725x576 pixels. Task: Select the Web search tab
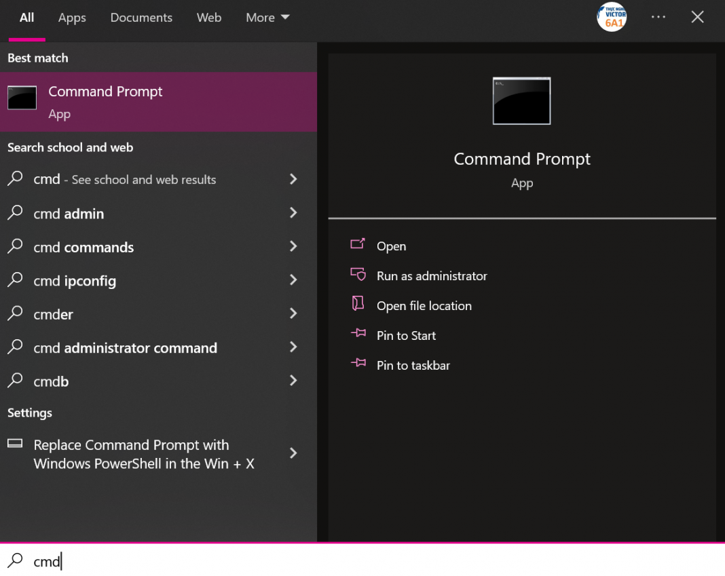pyautogui.click(x=209, y=18)
